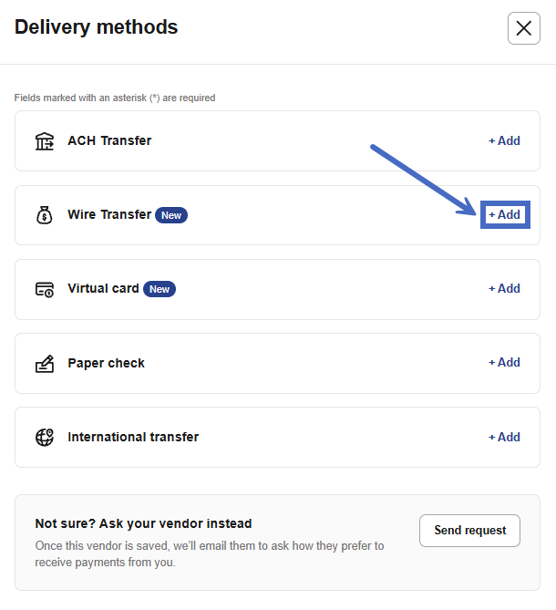Add Virtual card delivery method
556x610 pixels.
pos(504,289)
